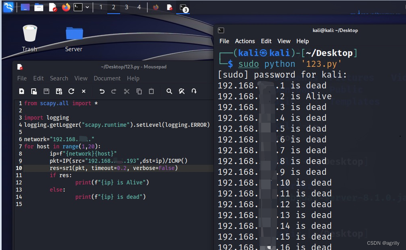The width and height of the screenshot is (406, 250).
Task: Switch to workspace 1
Action: (101, 7)
